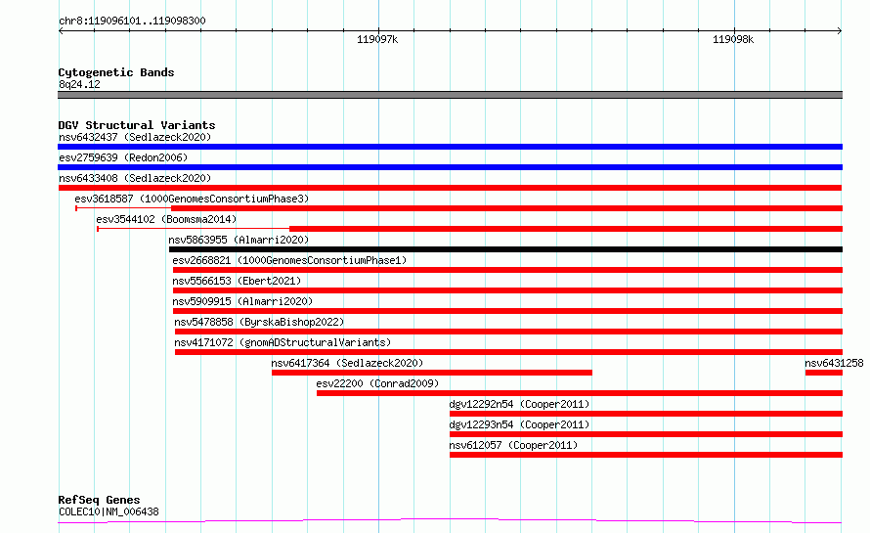
Task: Click the Cytogenetic Bands track title
Action: (116, 72)
